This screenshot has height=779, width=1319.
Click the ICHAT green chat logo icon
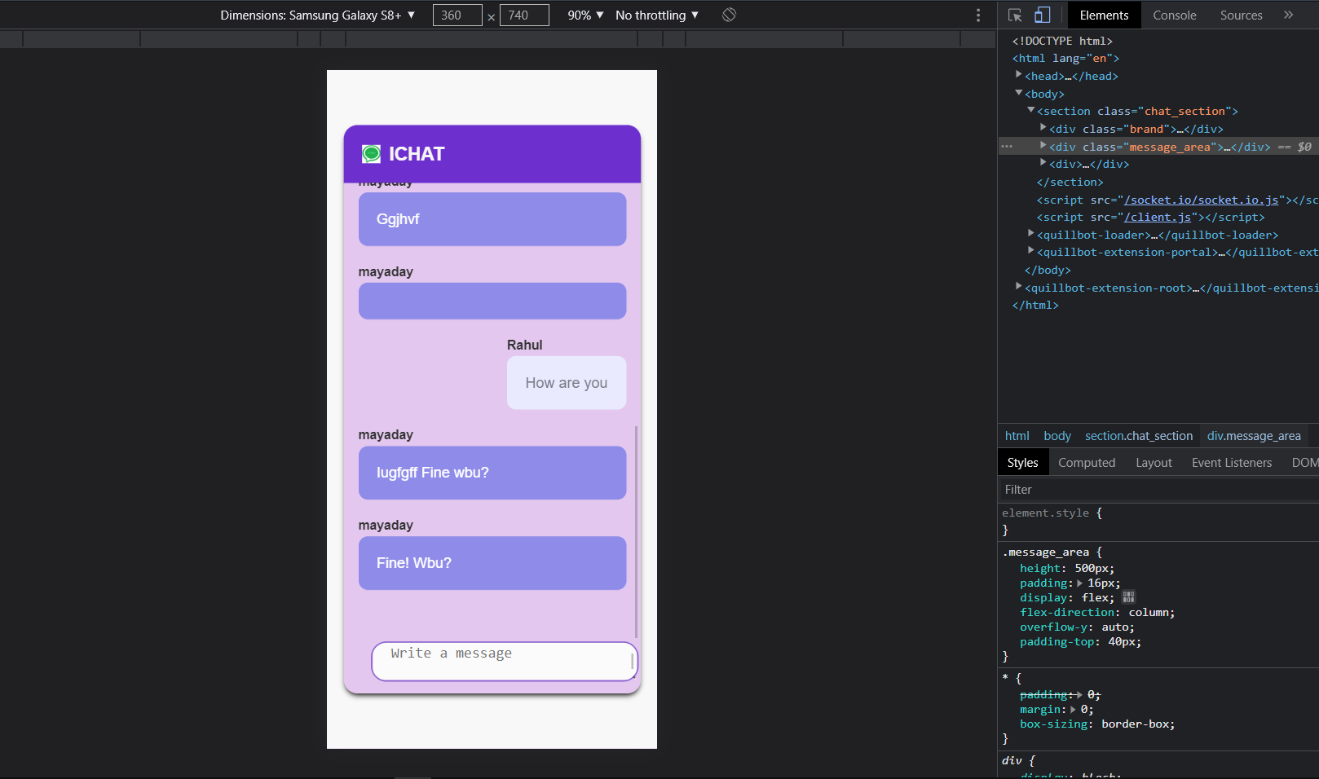tap(371, 153)
